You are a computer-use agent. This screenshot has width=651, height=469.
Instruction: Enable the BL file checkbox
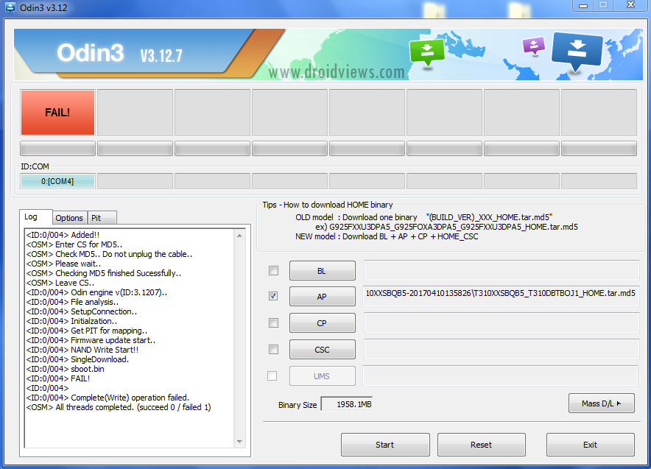click(273, 270)
